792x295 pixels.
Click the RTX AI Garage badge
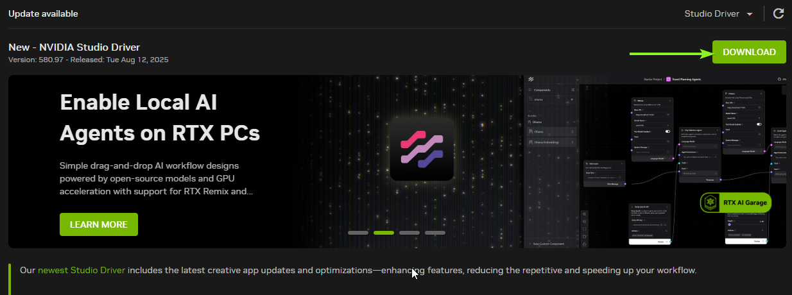[736, 203]
